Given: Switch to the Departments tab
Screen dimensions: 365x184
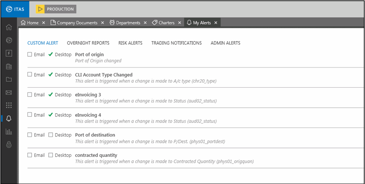Looking at the screenshot, I should pos(128,23).
